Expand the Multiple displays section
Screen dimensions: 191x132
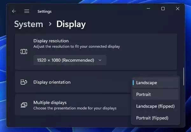point(73,105)
